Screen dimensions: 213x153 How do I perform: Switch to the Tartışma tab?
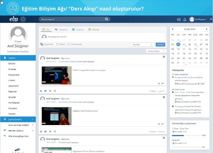coord(61,30)
